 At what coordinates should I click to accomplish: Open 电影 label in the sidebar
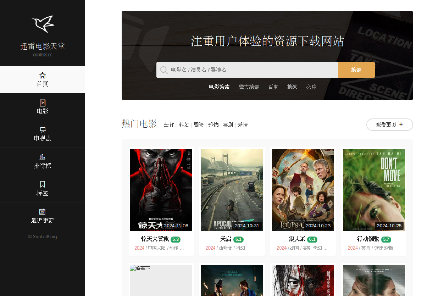click(42, 111)
